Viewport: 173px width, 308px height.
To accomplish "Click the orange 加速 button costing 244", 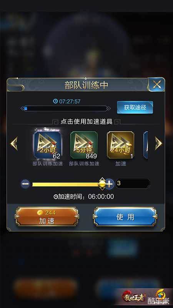I will [x=47, y=217].
